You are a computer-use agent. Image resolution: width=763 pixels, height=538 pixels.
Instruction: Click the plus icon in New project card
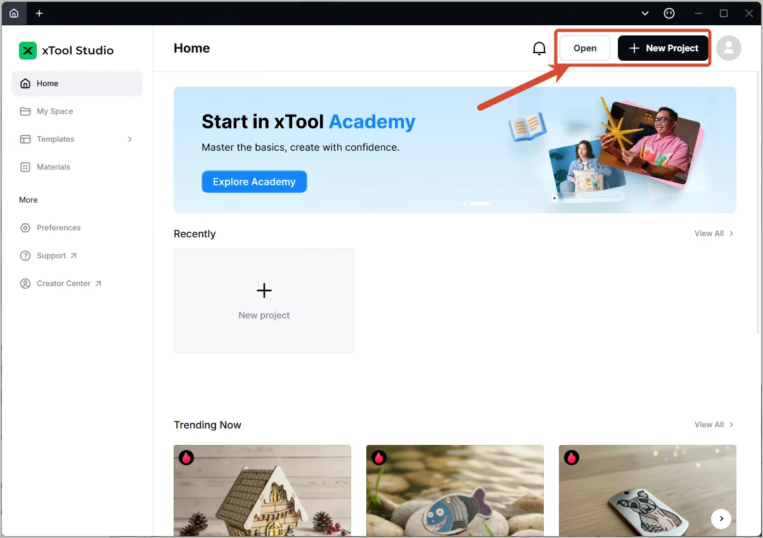[264, 291]
